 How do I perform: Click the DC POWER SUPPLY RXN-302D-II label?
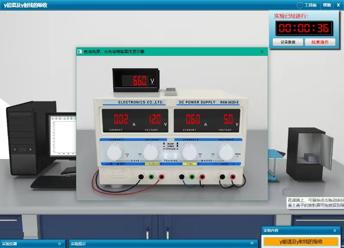(209, 102)
